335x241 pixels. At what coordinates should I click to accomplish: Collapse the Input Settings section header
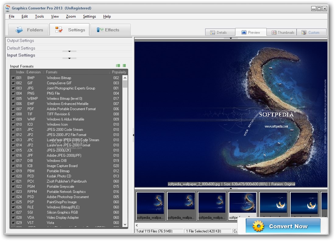coord(69,55)
